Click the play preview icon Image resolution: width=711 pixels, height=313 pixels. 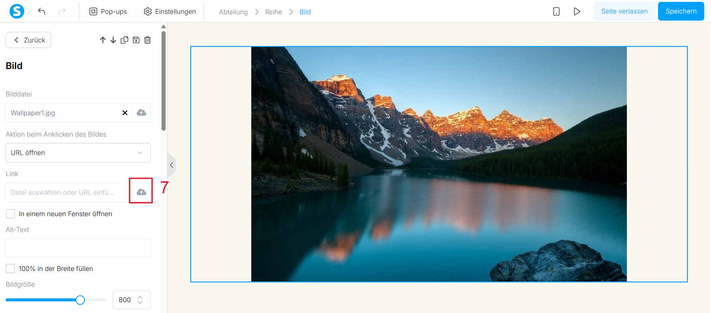[x=577, y=12]
